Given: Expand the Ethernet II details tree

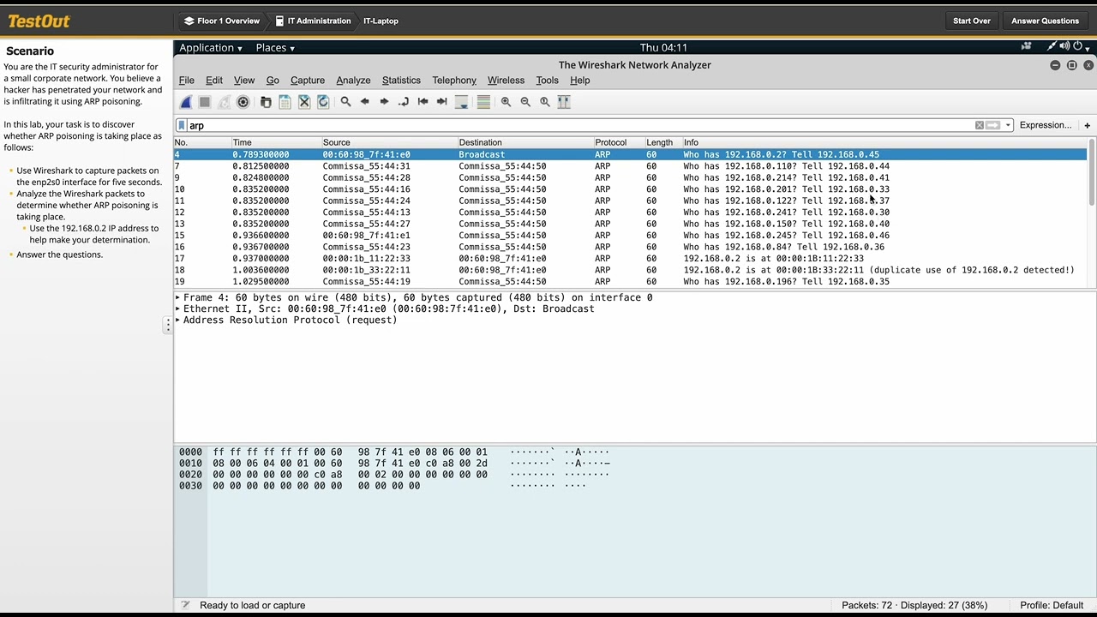Looking at the screenshot, I should (x=177, y=308).
